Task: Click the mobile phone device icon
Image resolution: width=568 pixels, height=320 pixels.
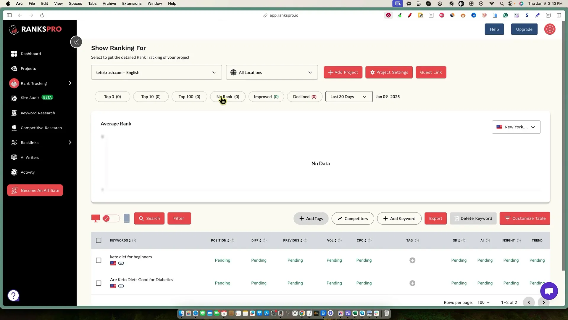Action: tap(127, 218)
